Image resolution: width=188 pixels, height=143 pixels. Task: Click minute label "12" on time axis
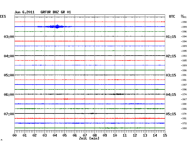pyautogui.click(x=135, y=135)
